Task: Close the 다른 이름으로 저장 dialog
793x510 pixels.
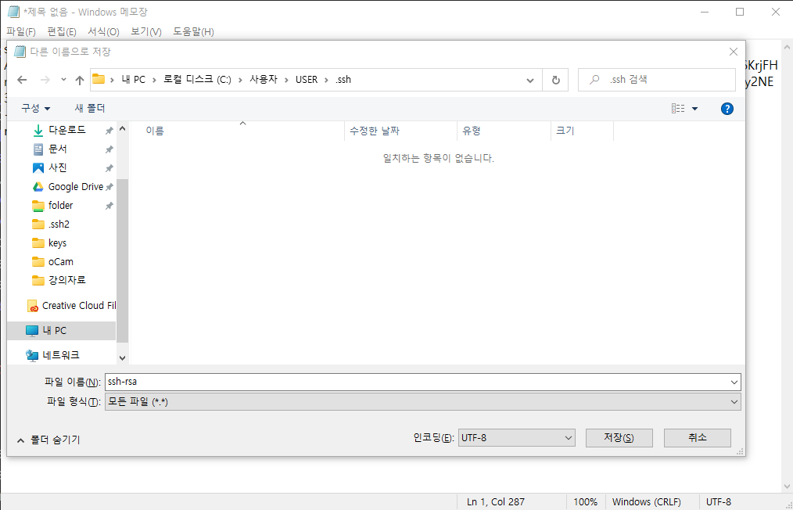Action: [x=734, y=52]
